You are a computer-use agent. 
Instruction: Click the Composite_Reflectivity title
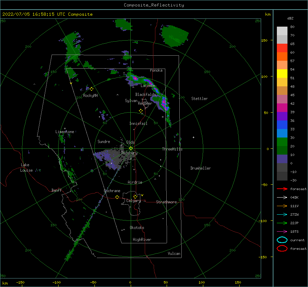(x=154, y=5)
